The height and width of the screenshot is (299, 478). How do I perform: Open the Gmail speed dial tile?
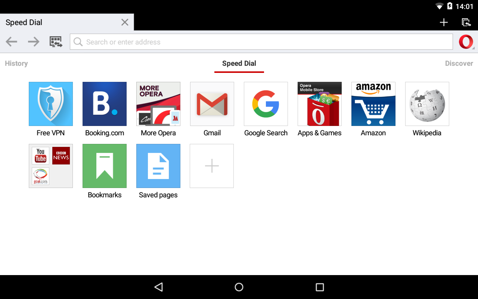[x=212, y=104]
